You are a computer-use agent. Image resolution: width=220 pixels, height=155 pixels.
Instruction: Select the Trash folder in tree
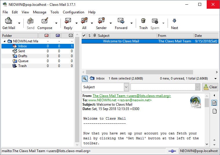[37, 66]
